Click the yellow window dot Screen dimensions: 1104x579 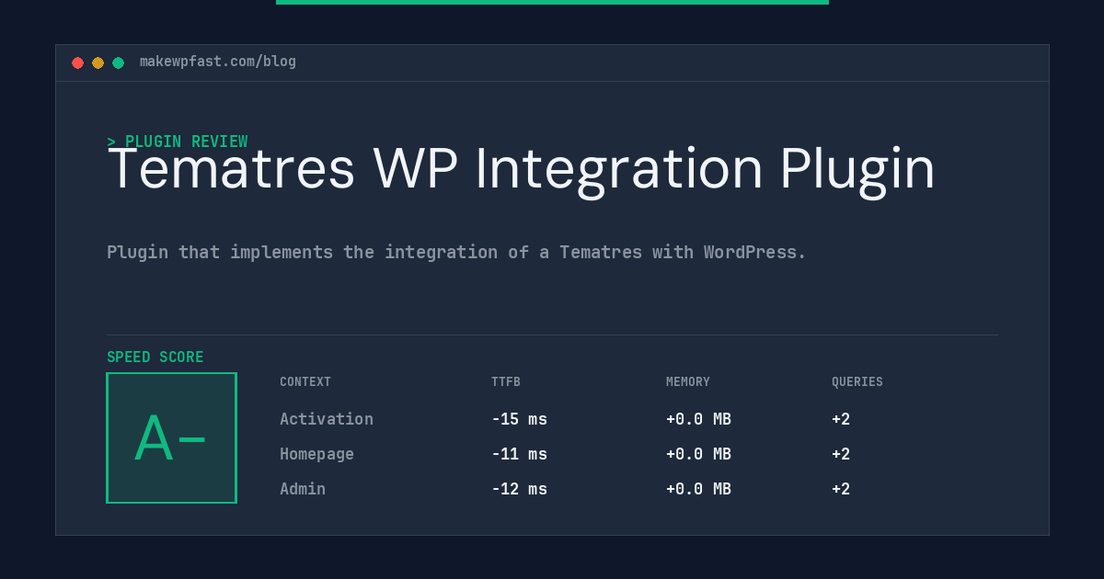98,62
